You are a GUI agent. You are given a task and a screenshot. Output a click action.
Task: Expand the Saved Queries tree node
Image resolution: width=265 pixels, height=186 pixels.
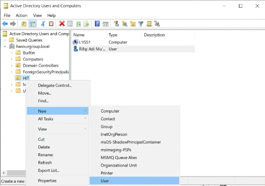pyautogui.click(x=5, y=40)
